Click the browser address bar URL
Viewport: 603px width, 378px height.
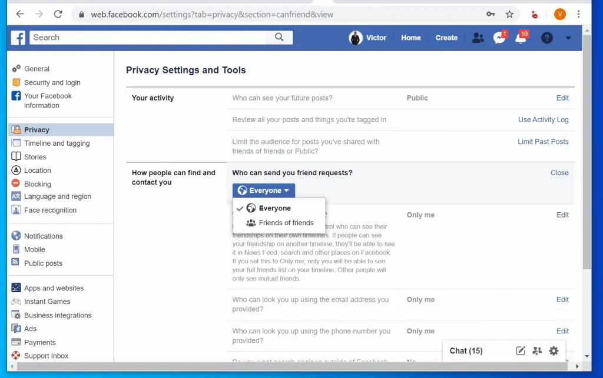coord(212,14)
